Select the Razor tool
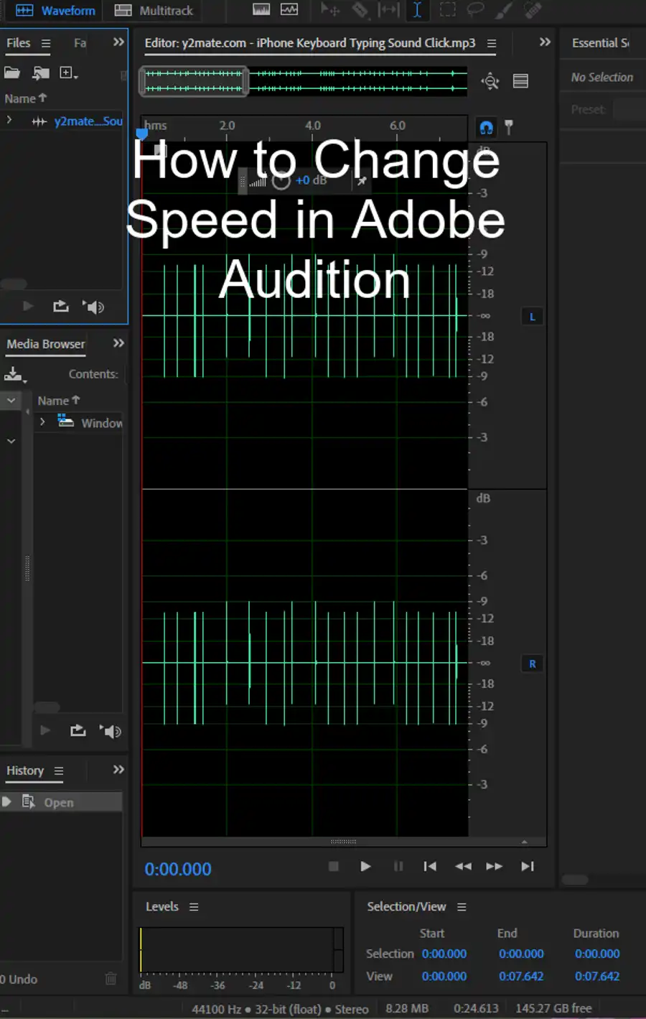 [360, 10]
